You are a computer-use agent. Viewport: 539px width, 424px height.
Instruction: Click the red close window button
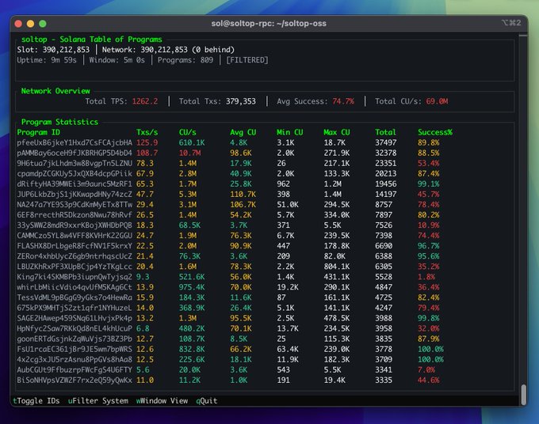pos(18,23)
